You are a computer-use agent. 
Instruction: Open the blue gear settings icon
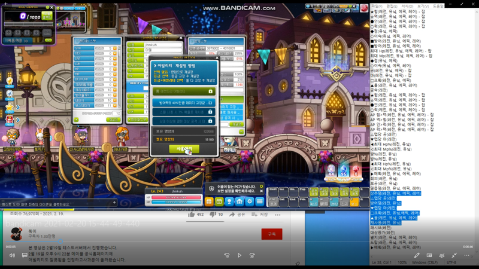(250, 201)
